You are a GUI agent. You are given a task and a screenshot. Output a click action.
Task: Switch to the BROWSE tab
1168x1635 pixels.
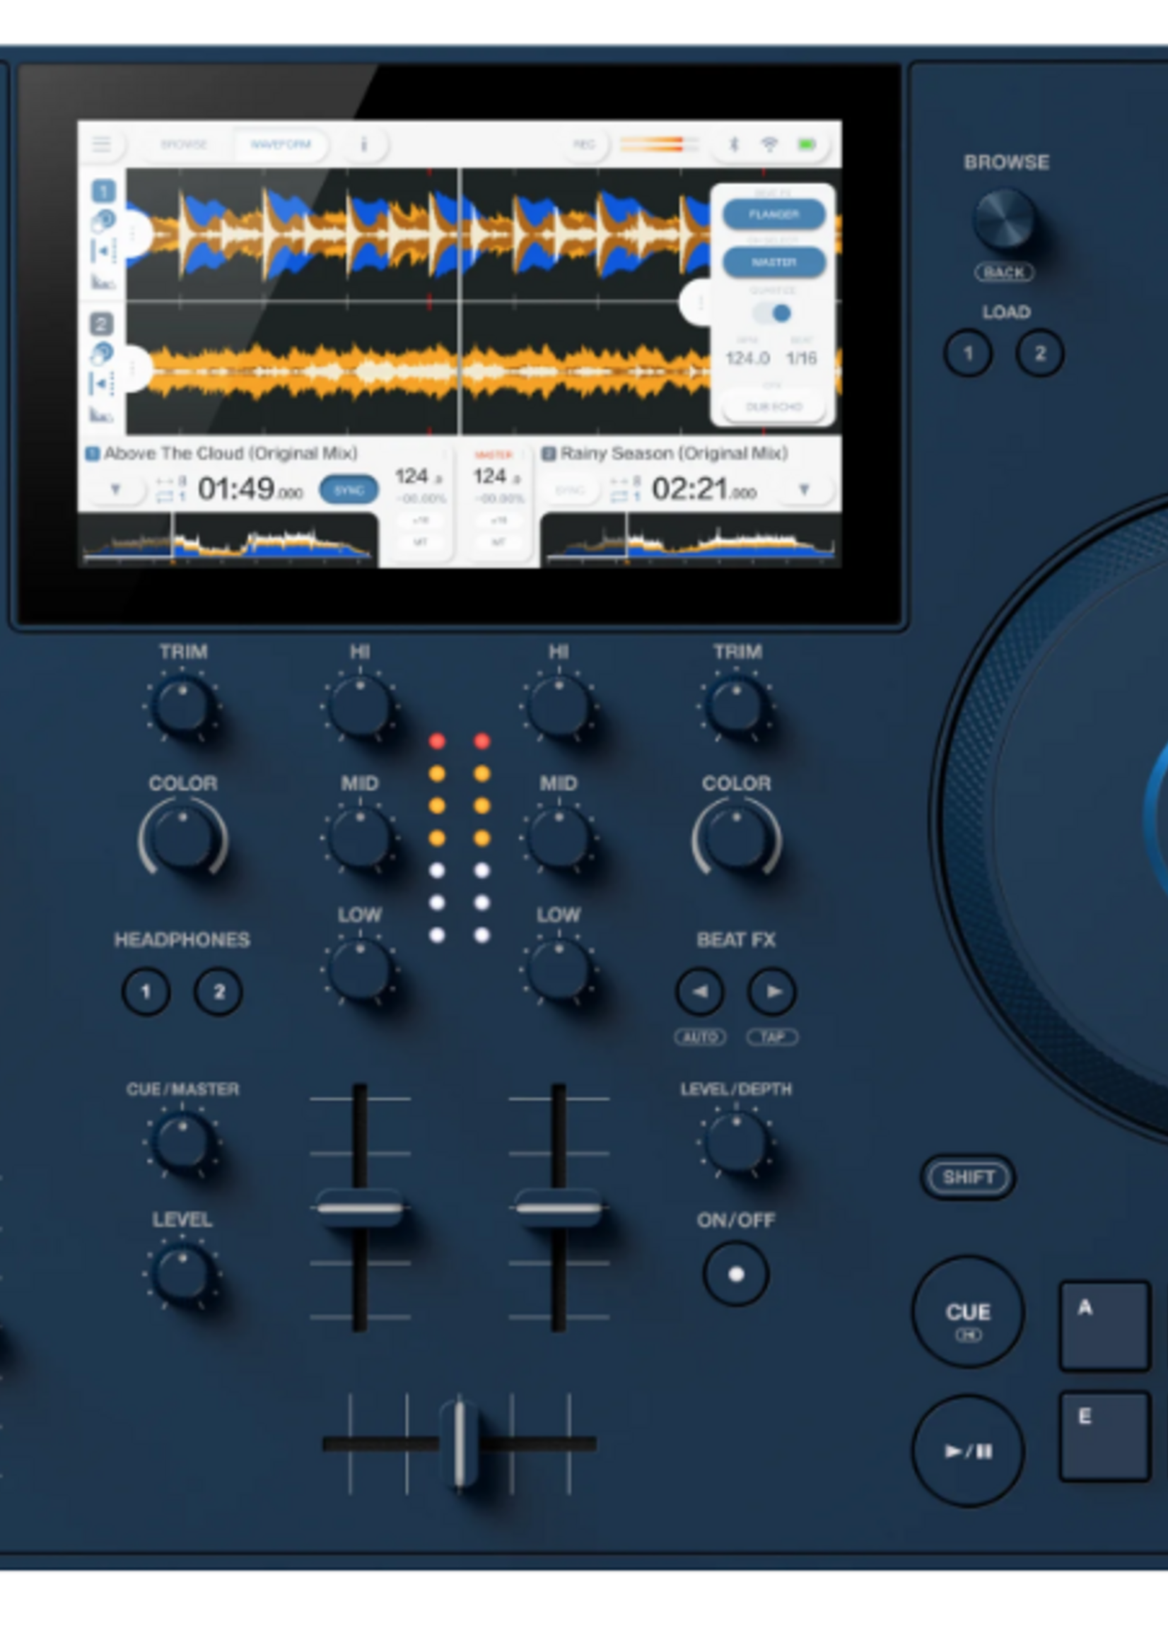click(x=183, y=144)
